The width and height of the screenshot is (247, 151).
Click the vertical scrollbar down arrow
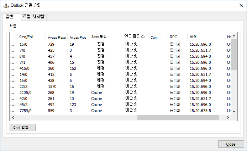pos(234,111)
